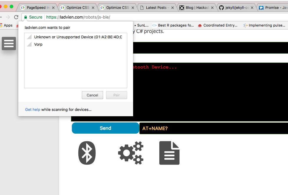This screenshot has width=288, height=195.
Task: Reload the page with the refresh icon
Action: 16,17
